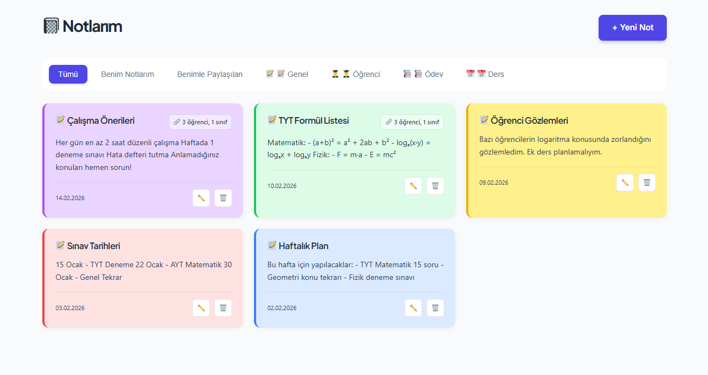
Task: Edit the Çalışma Önerileri note with pencil icon
Action: 201,198
